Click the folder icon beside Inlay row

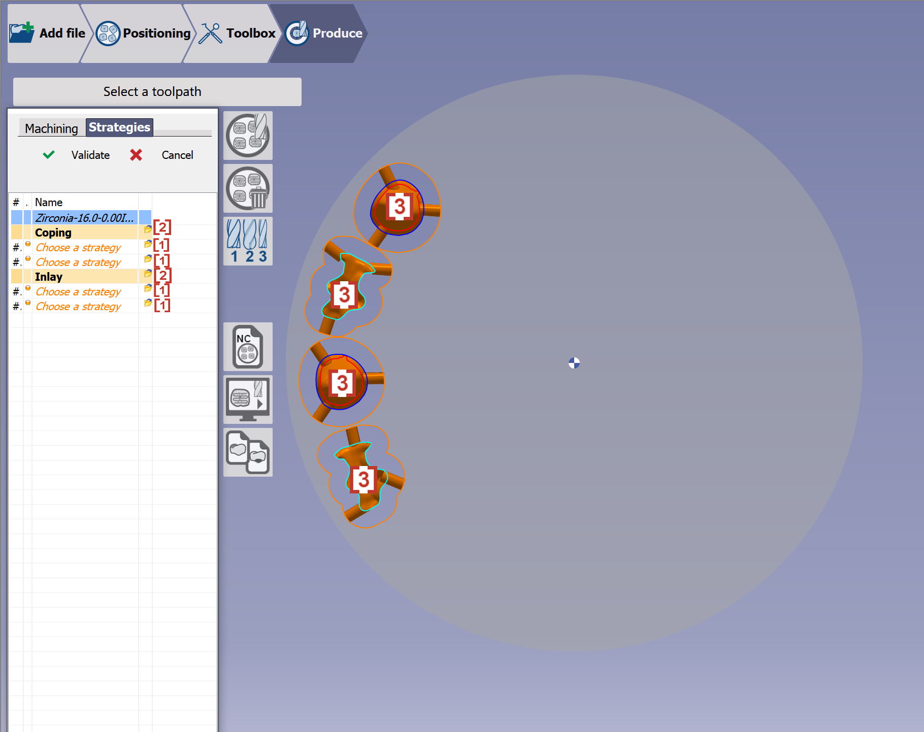(x=148, y=274)
